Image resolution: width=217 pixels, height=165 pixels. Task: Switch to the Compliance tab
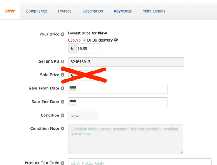coord(36,11)
